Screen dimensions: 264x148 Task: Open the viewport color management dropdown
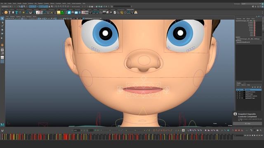pyautogui.click(x=92, y=18)
